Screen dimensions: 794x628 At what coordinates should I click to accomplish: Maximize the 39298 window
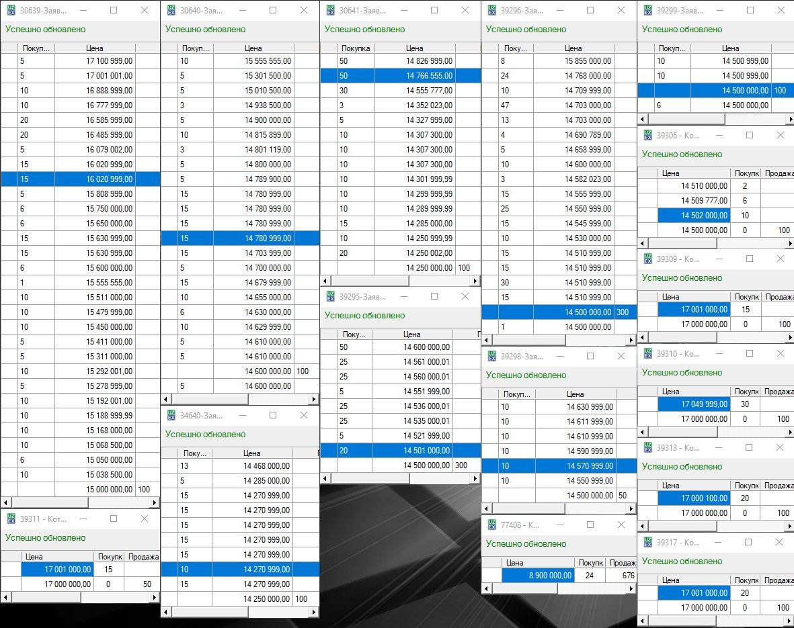pos(590,357)
